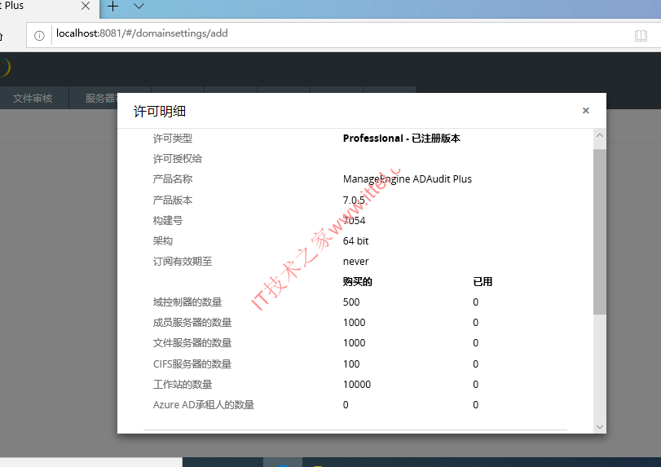
Task: Click the dialog scrollbar up arrow
Action: (599, 136)
